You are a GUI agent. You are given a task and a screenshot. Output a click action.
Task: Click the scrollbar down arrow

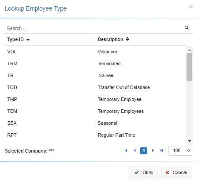coord(189,141)
